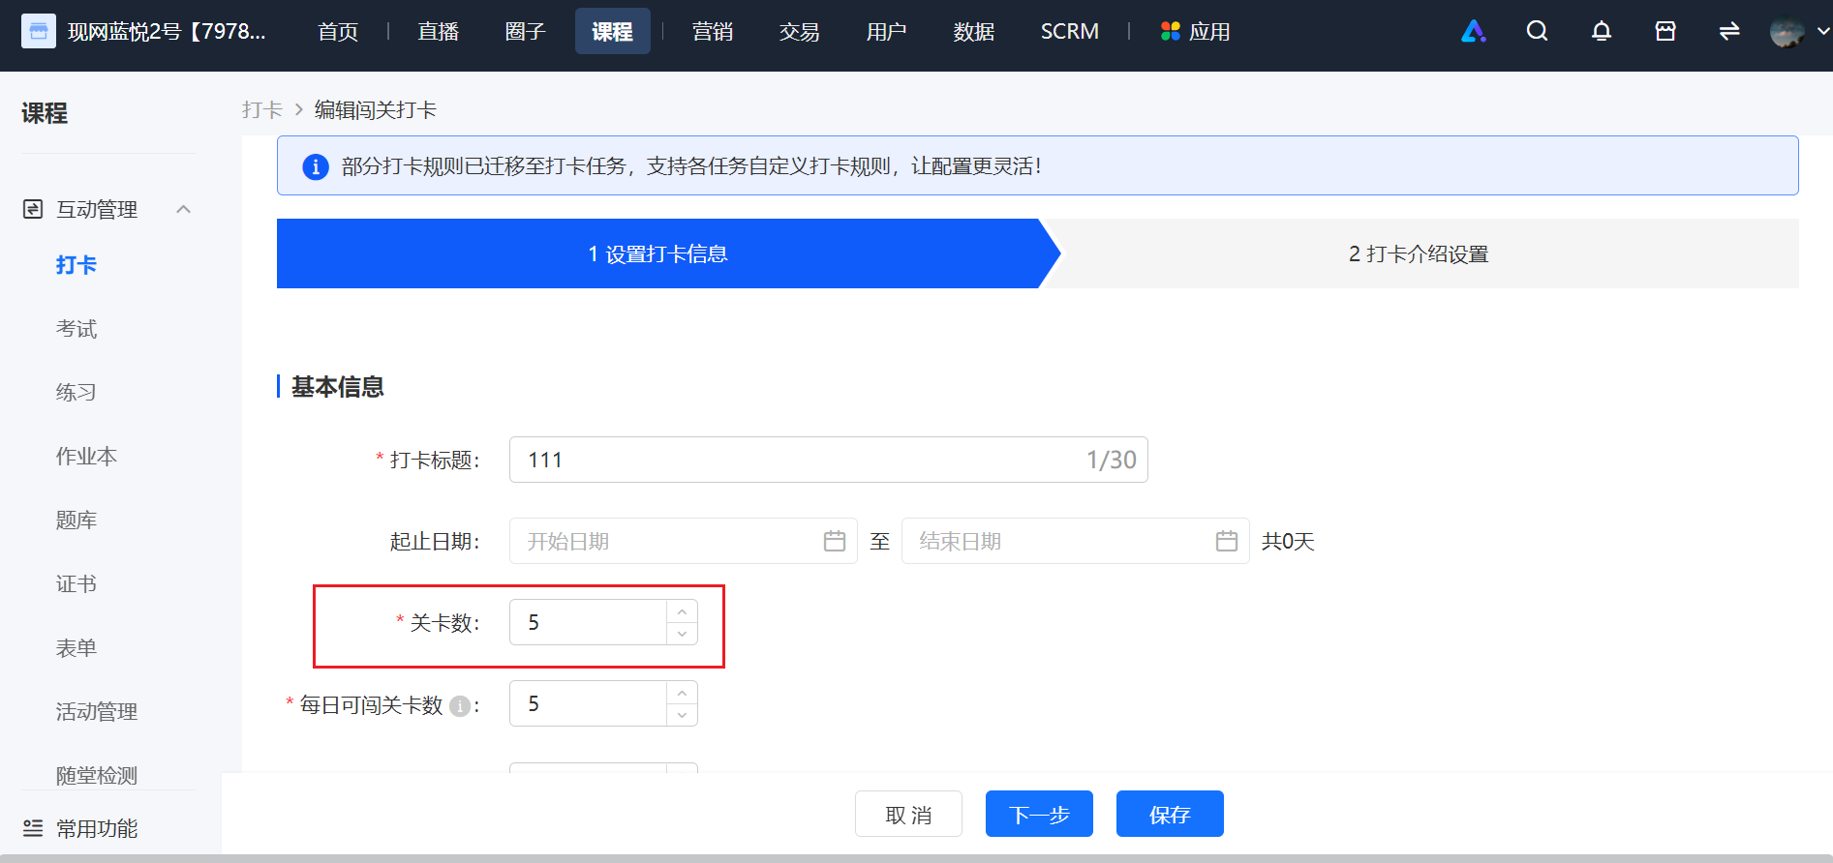Click the 互动管理 sidebar icon

click(33, 209)
